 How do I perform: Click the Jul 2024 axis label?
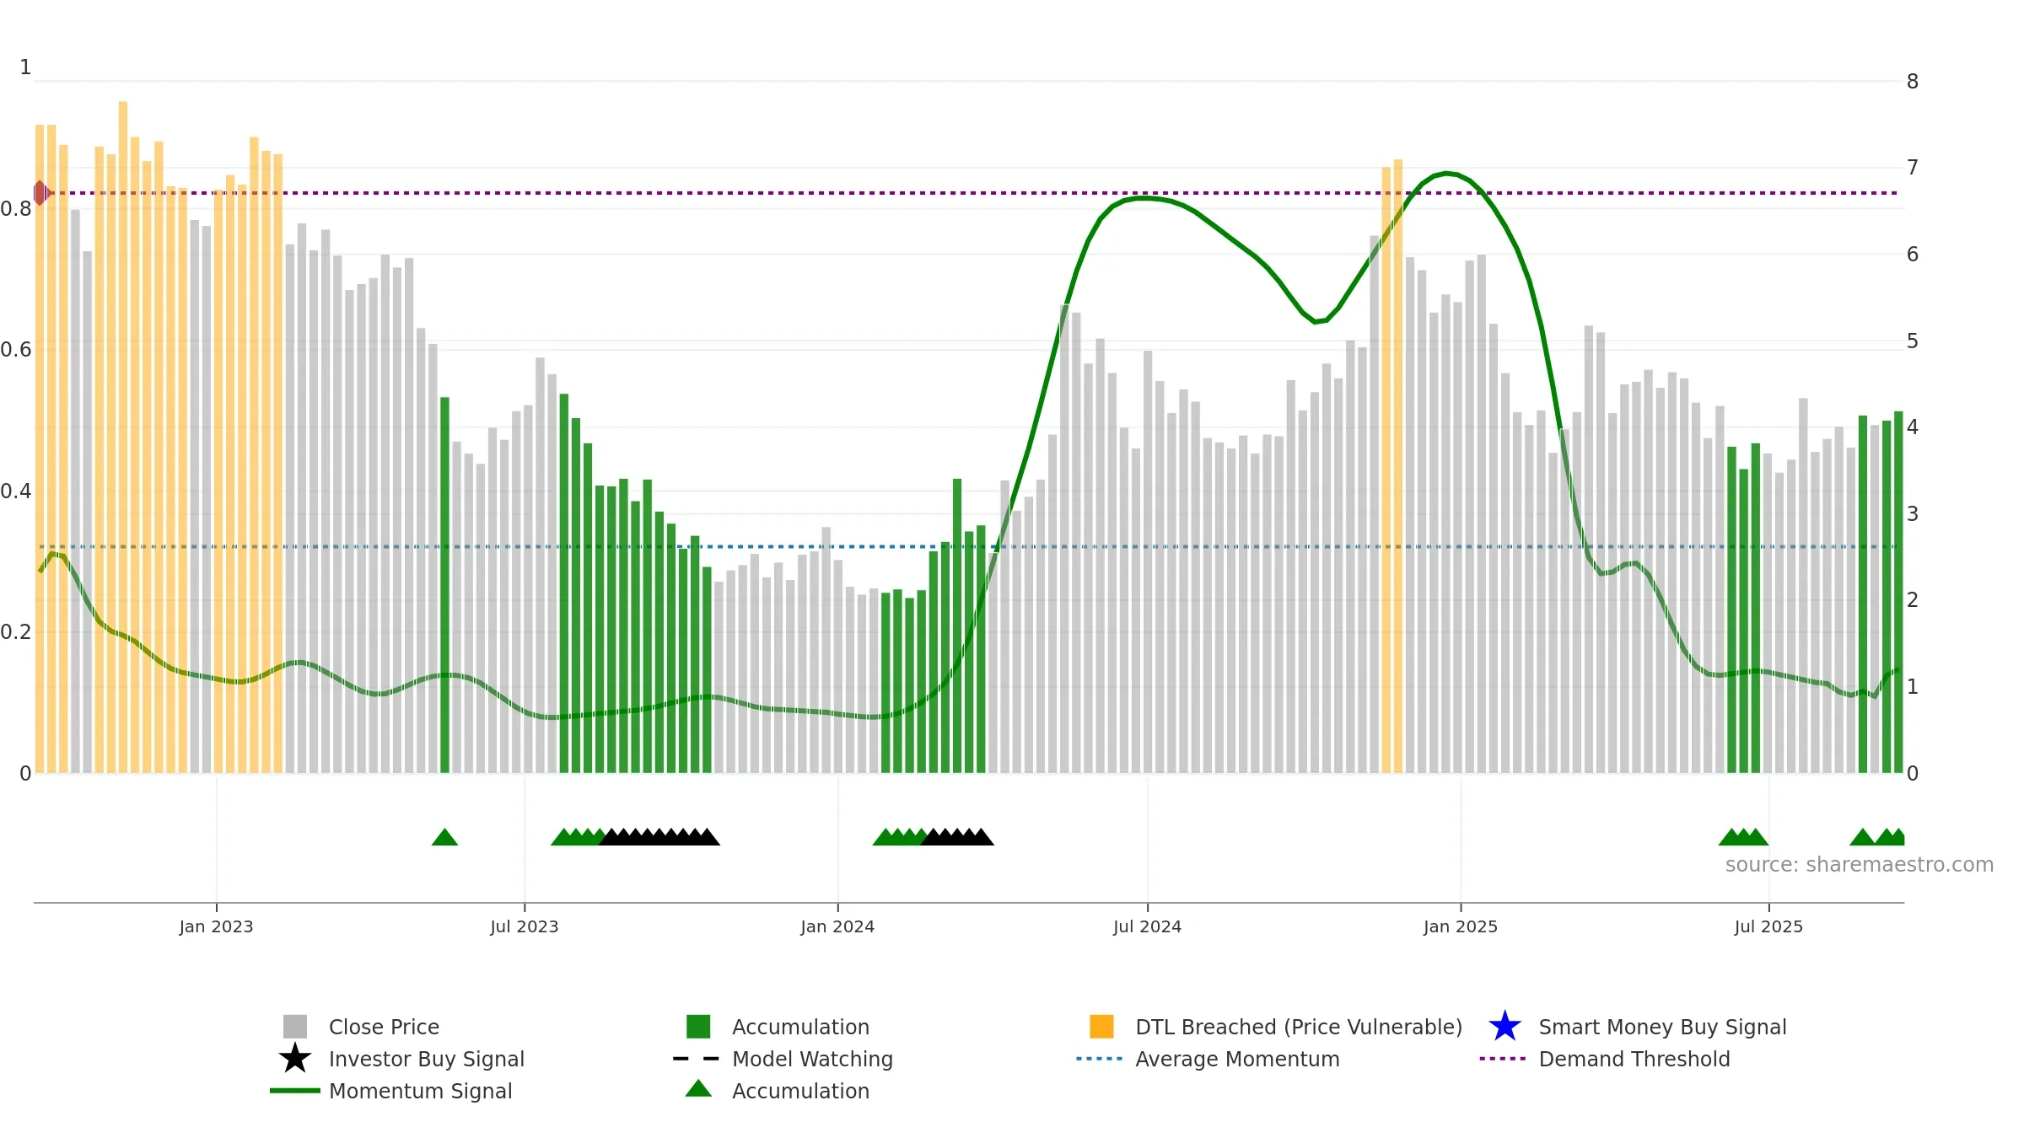1147,927
